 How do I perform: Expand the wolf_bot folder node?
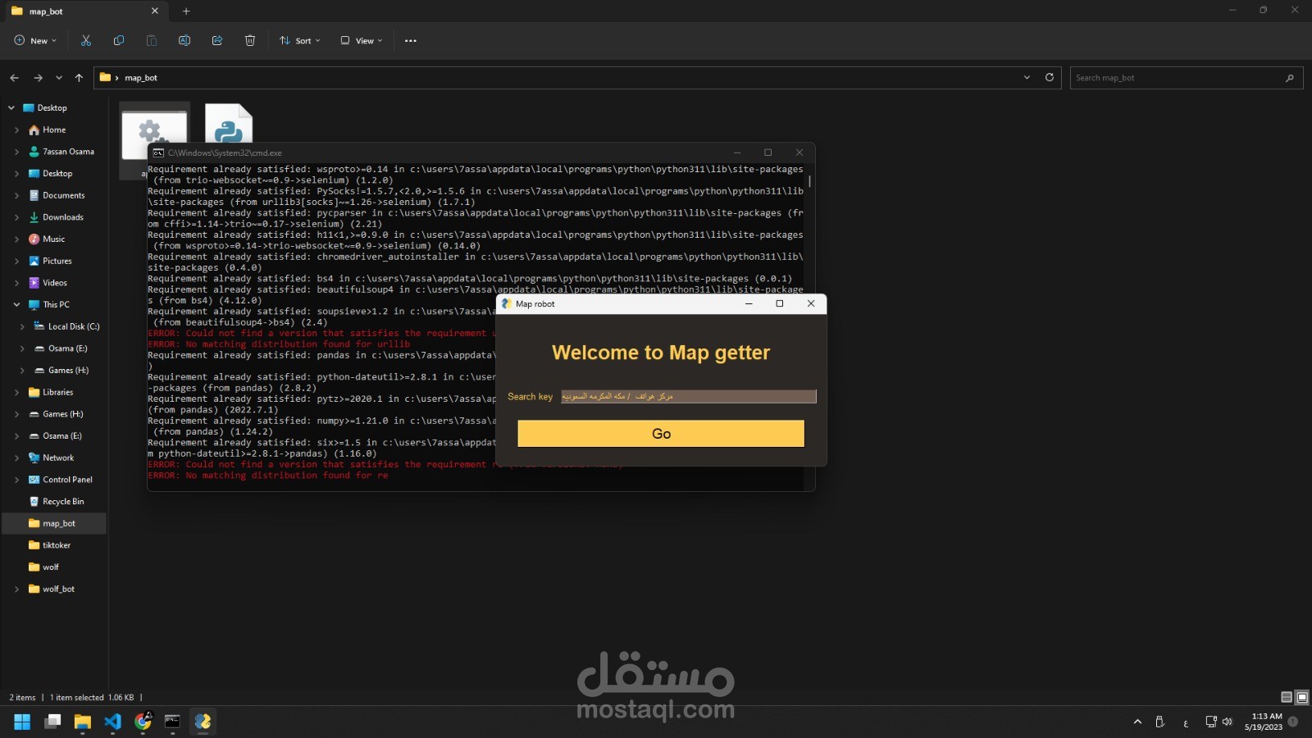click(16, 589)
